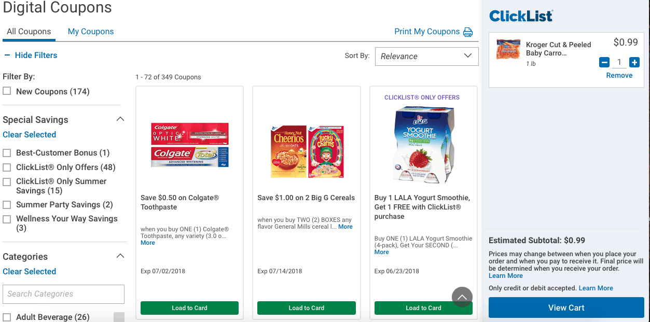The height and width of the screenshot is (322, 650).
Task: Open the Sort By Relevance dropdown
Action: pyautogui.click(x=426, y=56)
